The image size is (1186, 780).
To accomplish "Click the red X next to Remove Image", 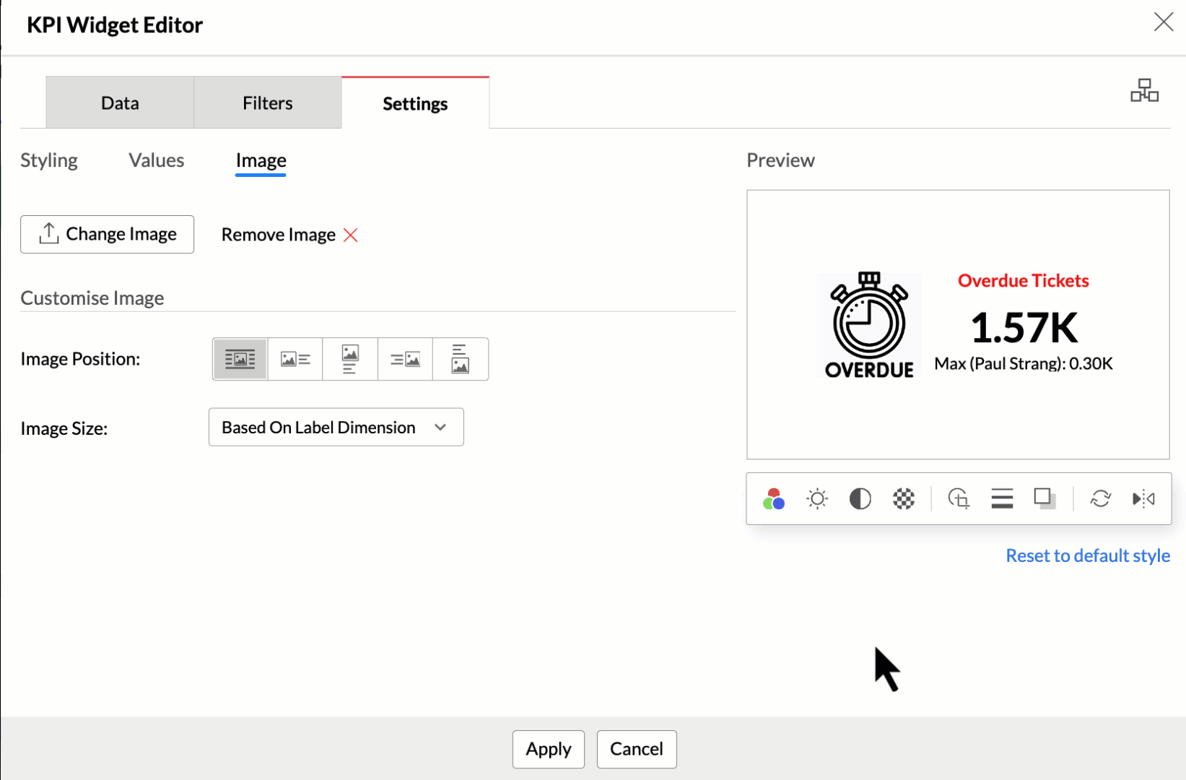I will [351, 235].
